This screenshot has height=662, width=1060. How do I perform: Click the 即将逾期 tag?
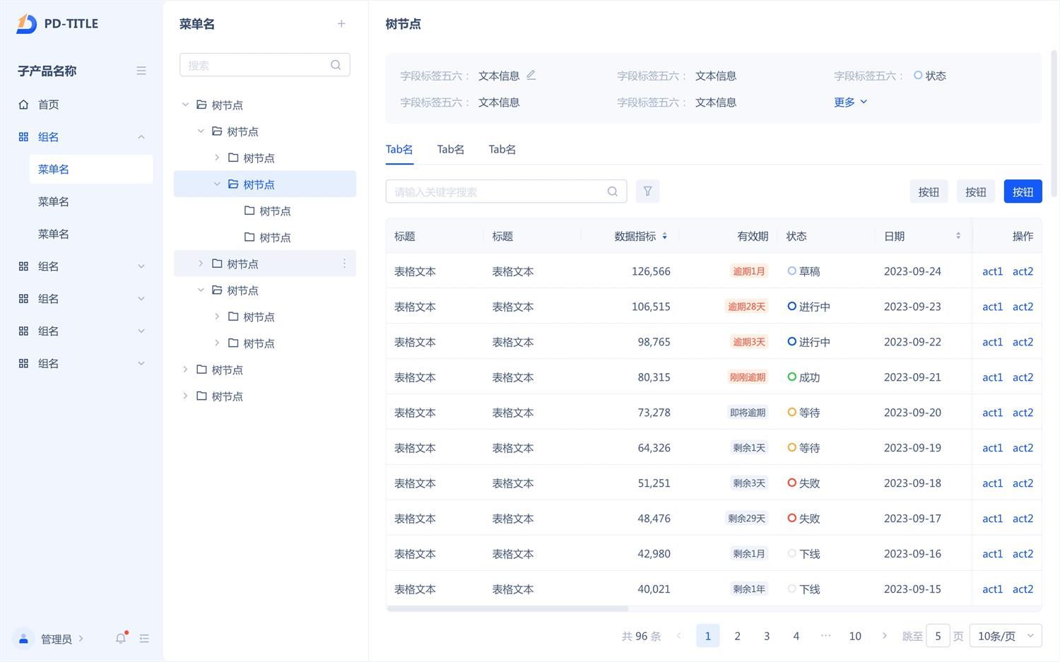point(748,413)
